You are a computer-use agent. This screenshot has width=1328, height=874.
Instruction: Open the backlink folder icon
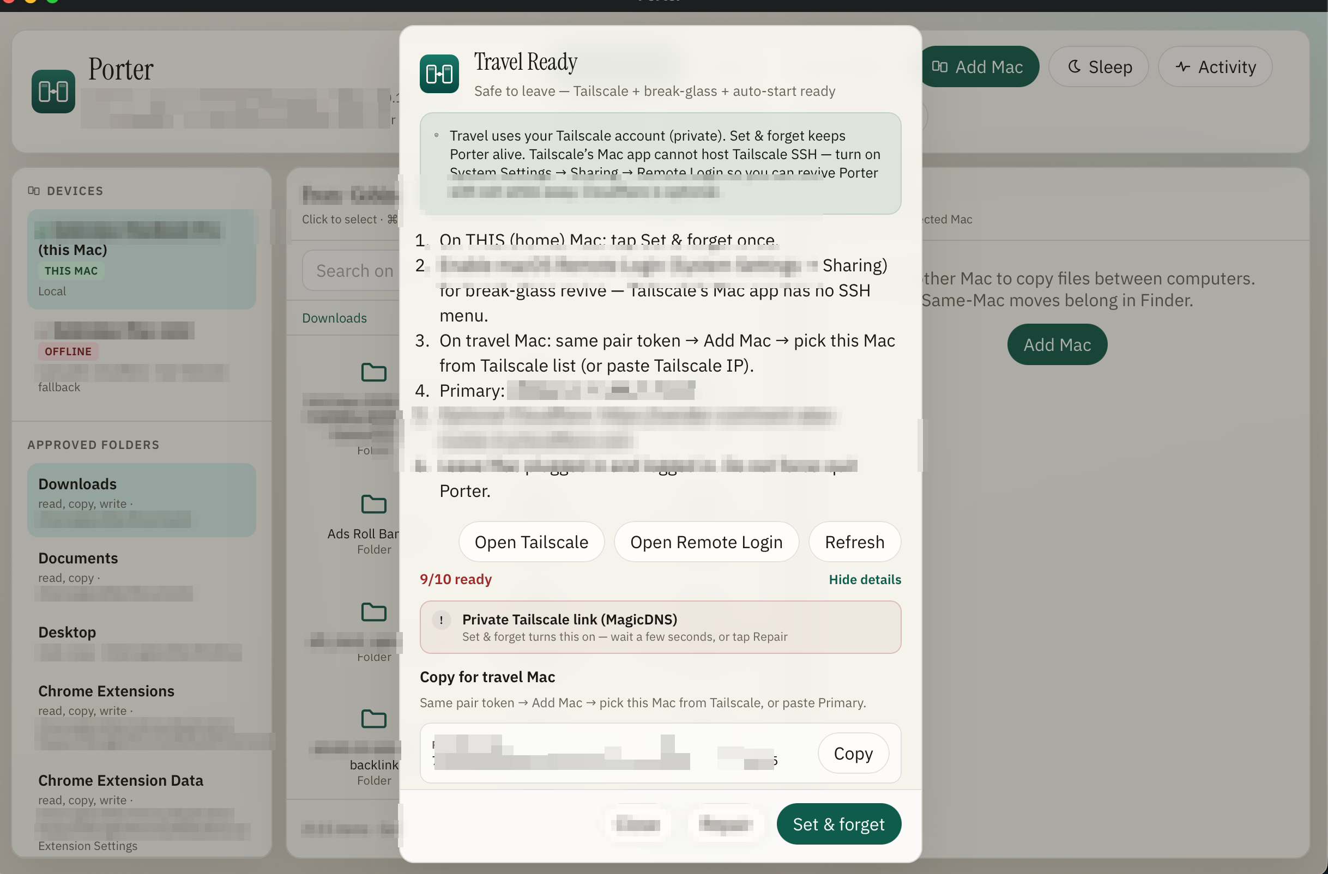point(373,718)
